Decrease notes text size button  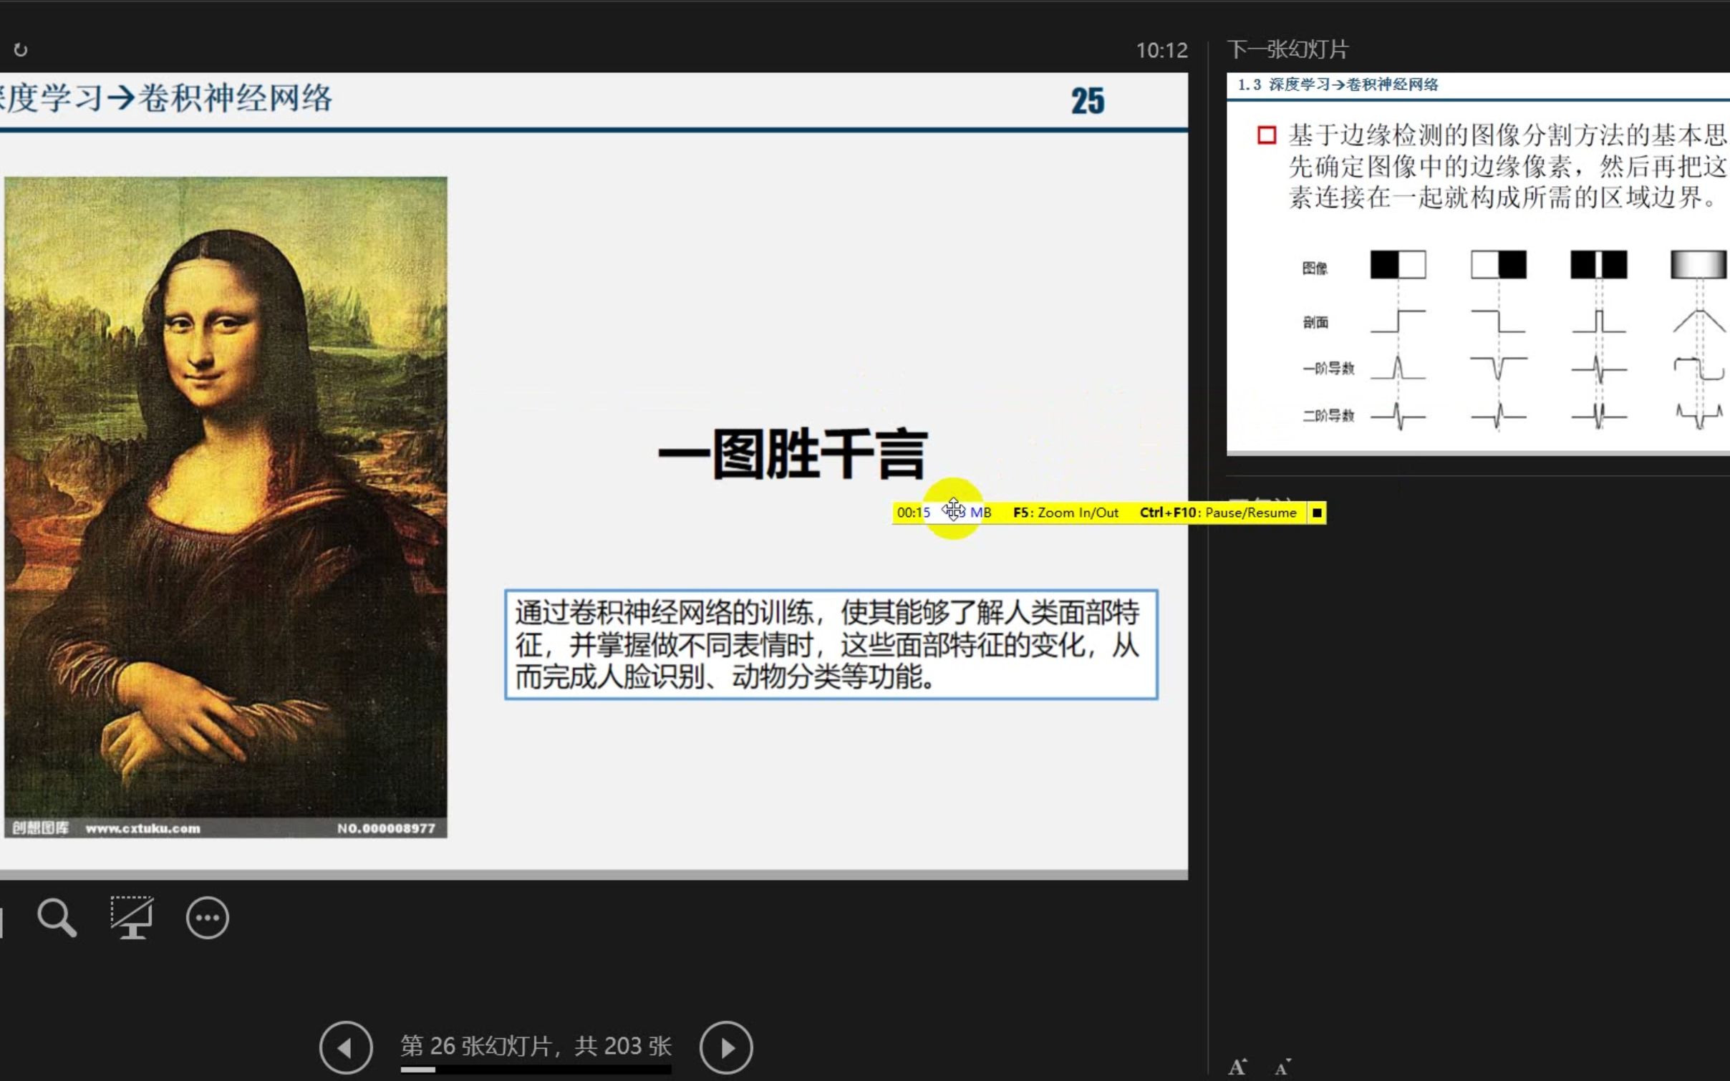(1282, 1068)
